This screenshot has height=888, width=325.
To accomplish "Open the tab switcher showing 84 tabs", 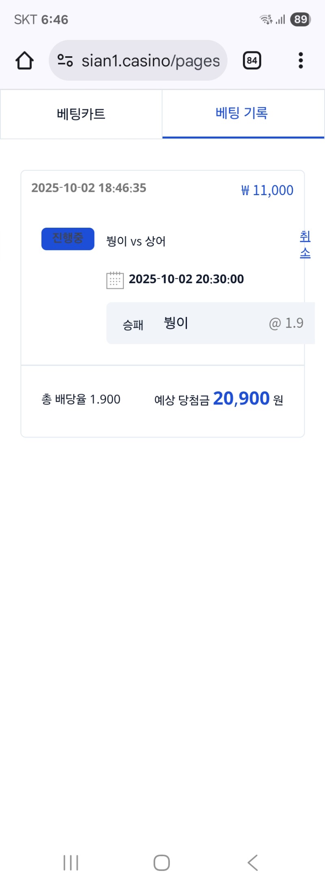I will pos(252,61).
